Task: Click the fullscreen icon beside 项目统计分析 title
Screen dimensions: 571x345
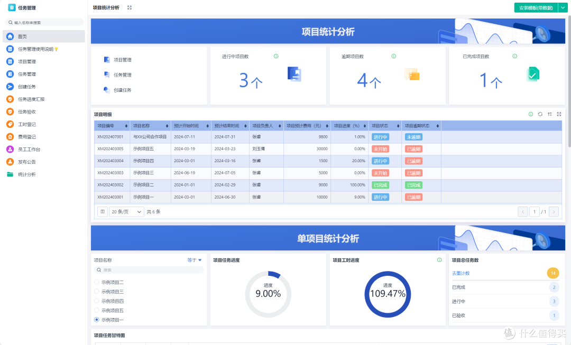Action: [x=130, y=7]
